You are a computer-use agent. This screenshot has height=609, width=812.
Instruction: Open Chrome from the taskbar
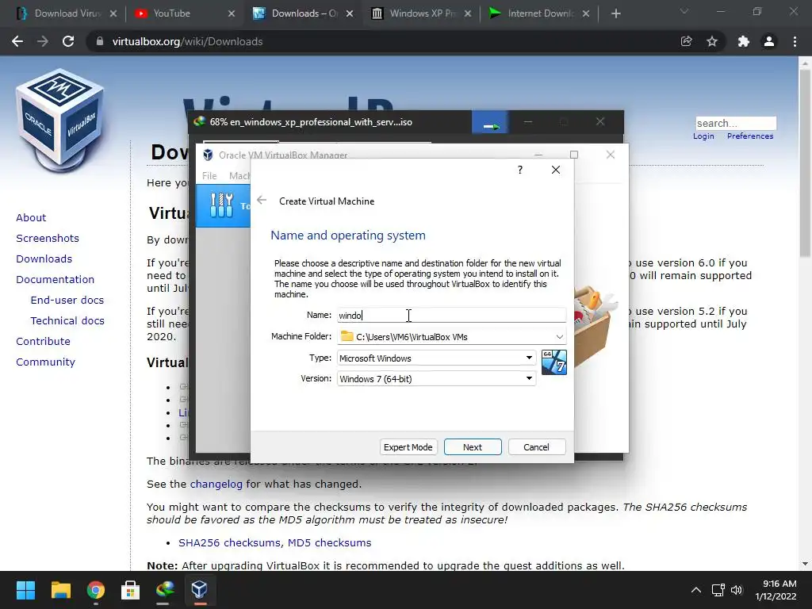[96, 590]
